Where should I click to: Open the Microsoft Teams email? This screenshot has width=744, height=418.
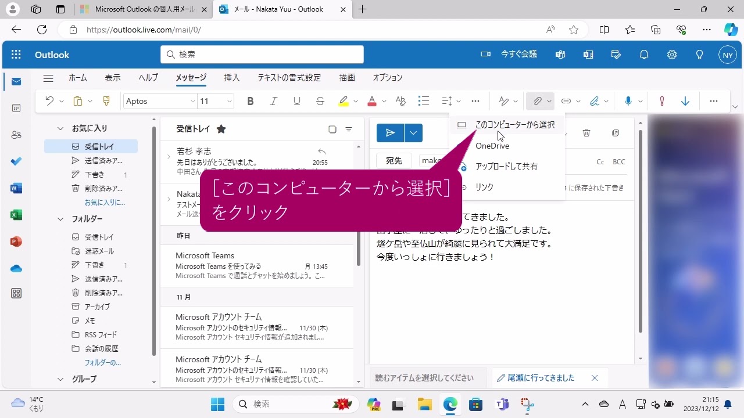(x=257, y=265)
